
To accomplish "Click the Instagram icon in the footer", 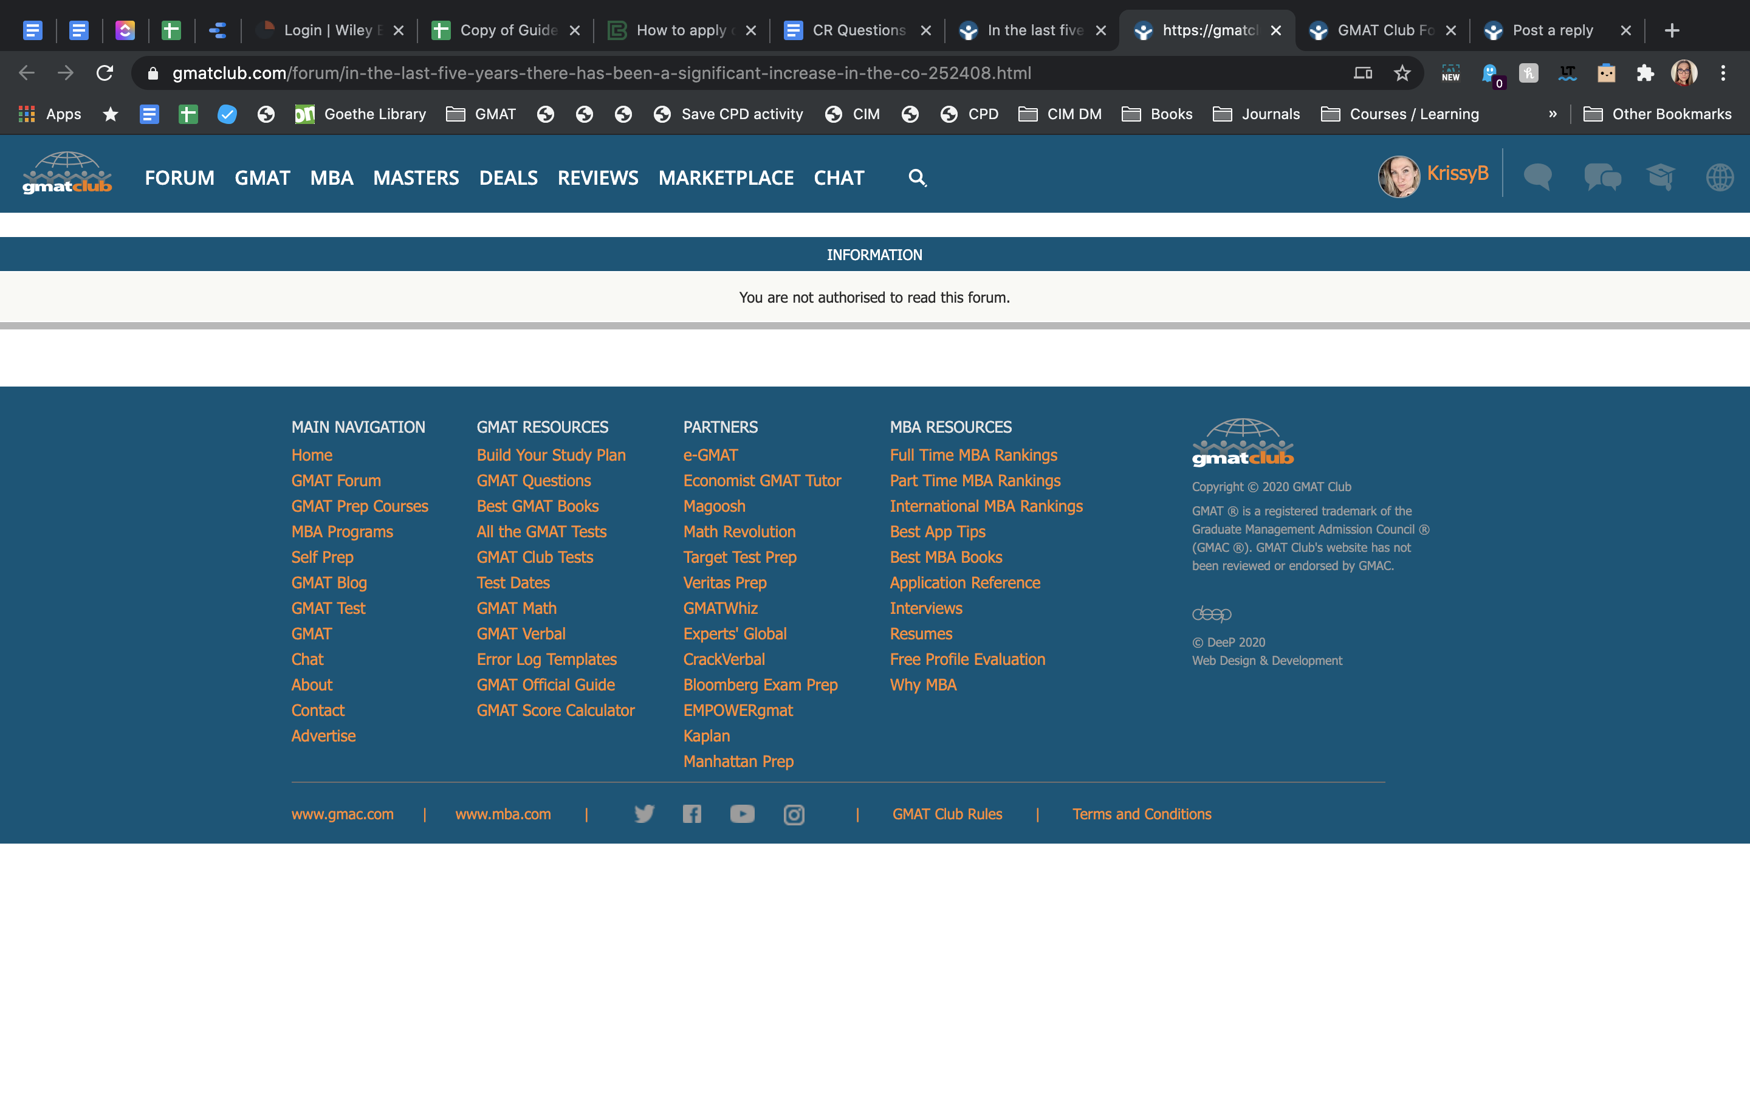I will click(x=794, y=813).
